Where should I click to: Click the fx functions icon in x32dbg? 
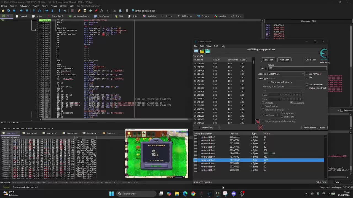(102, 11)
